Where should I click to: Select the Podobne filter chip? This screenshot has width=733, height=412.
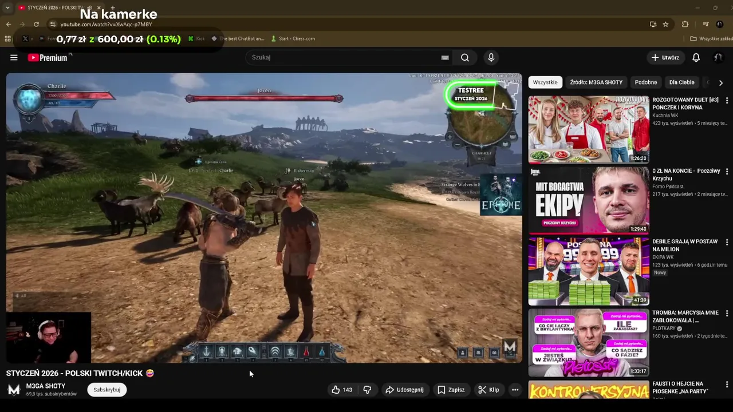click(x=646, y=82)
